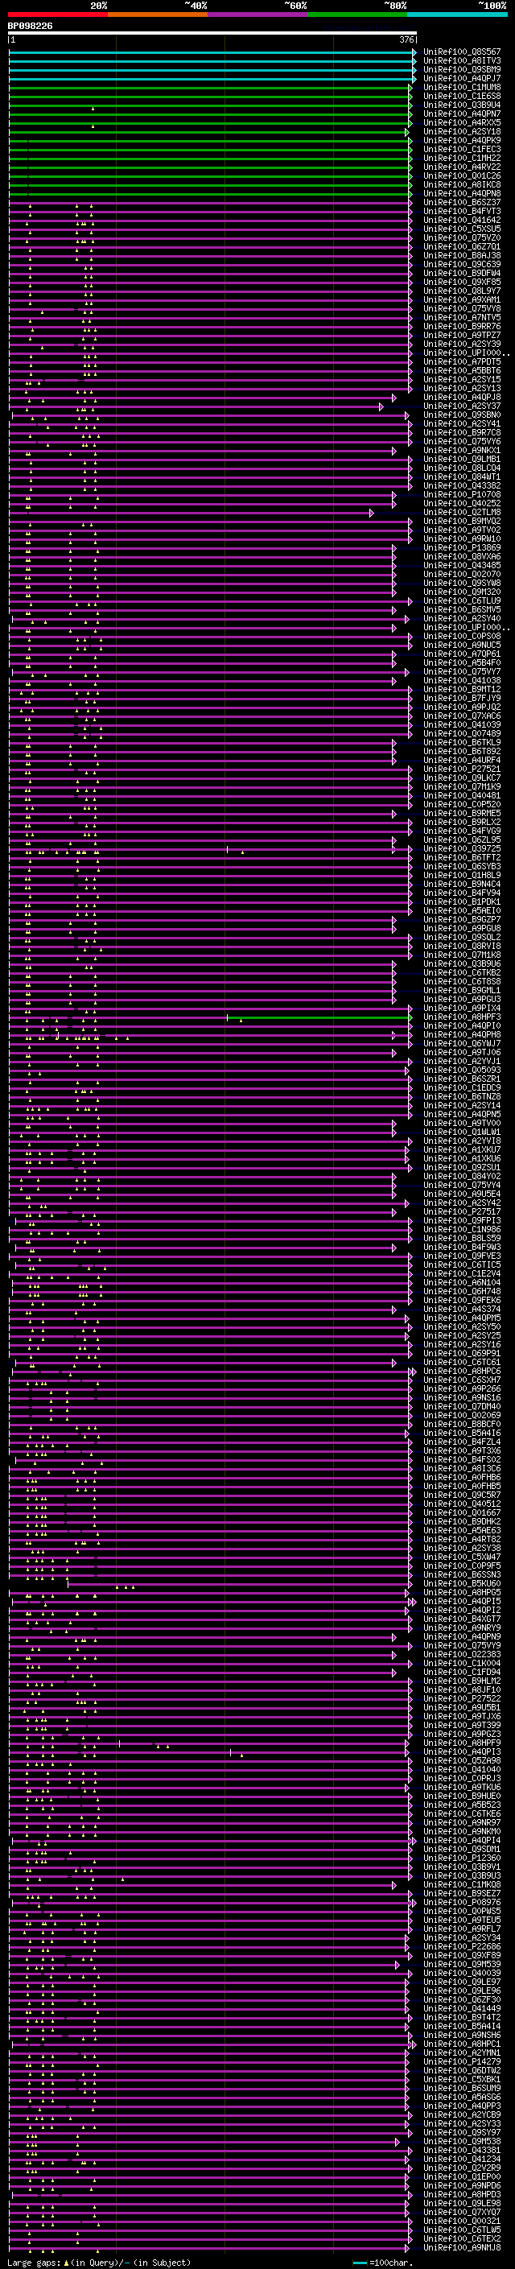Viewport: 515px width, 2269px height.
Task: Click label UniRef100_Q9M539
Action: click(462, 1963)
